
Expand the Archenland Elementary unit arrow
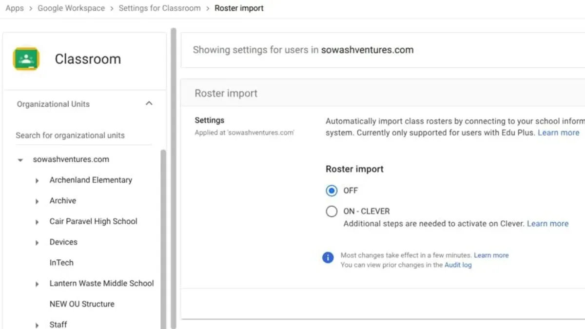click(37, 180)
